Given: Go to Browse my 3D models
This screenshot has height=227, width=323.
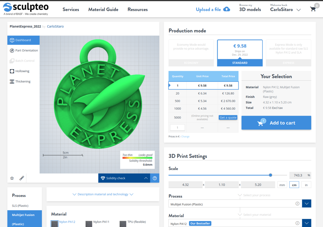Looking at the screenshot, I should [250, 8].
